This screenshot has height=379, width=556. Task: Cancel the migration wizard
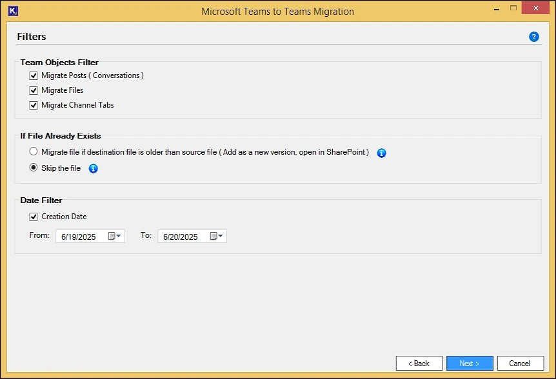tap(520, 364)
